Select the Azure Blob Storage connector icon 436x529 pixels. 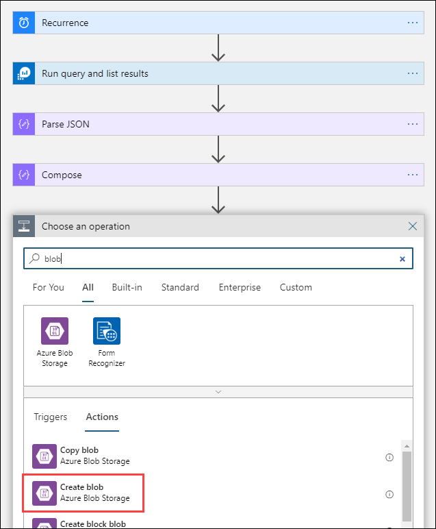tap(54, 331)
